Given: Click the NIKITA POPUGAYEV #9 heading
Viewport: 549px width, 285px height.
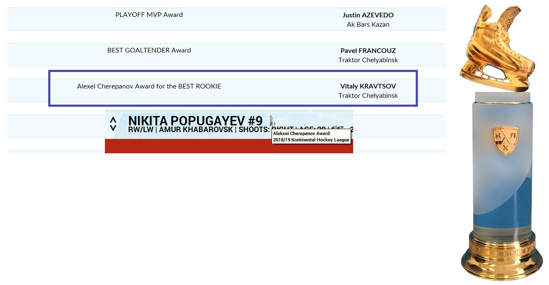Looking at the screenshot, I should click(195, 120).
